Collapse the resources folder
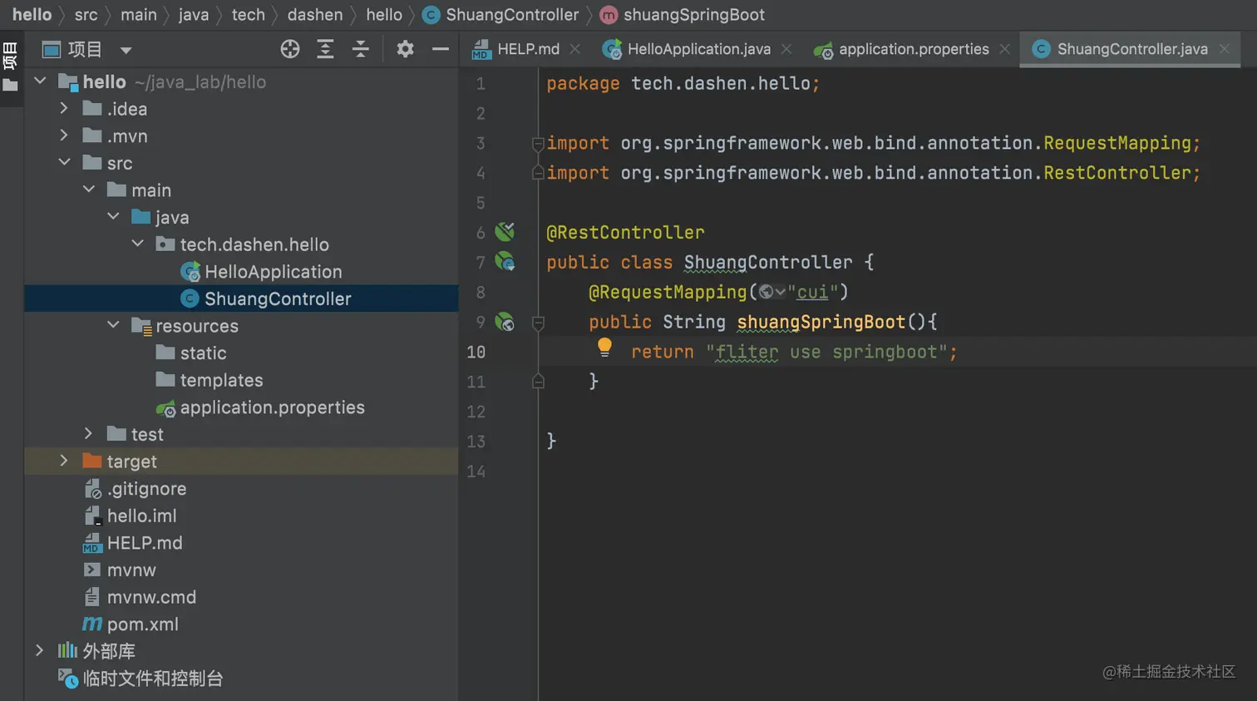The image size is (1257, 701). 113,325
